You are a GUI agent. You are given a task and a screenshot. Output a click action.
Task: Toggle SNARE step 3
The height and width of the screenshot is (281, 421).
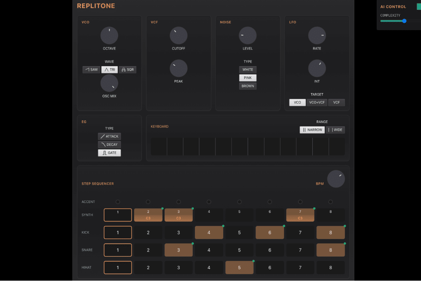(x=179, y=250)
